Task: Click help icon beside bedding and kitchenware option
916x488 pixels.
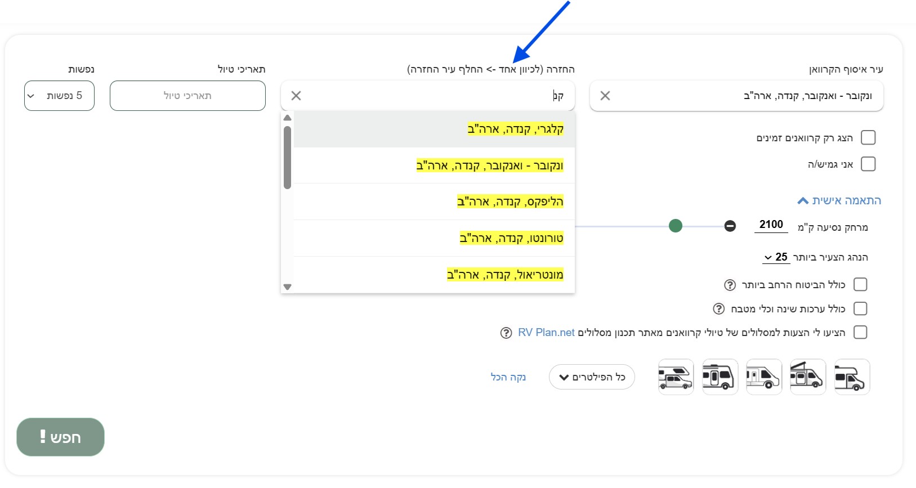Action: coord(719,309)
